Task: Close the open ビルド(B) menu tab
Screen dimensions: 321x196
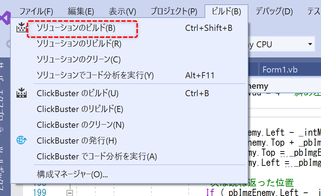Action: point(226,11)
